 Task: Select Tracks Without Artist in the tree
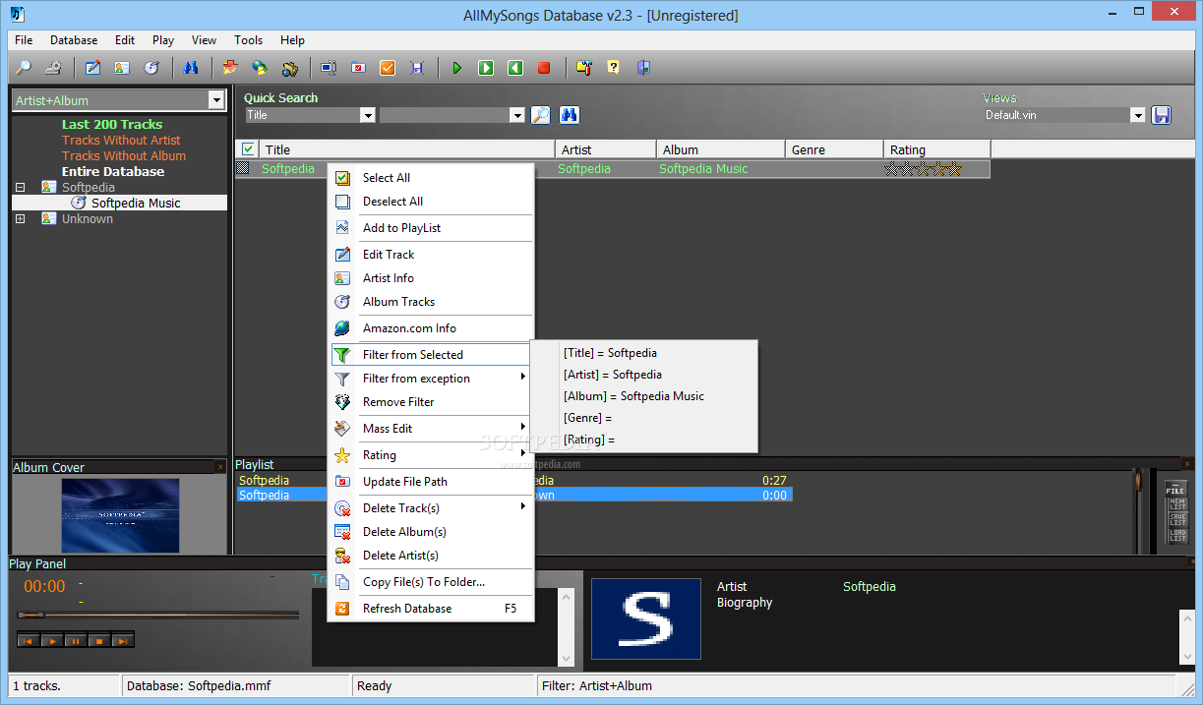click(x=121, y=141)
